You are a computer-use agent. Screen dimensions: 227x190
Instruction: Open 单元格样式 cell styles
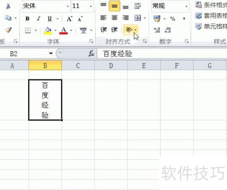(x=211, y=26)
